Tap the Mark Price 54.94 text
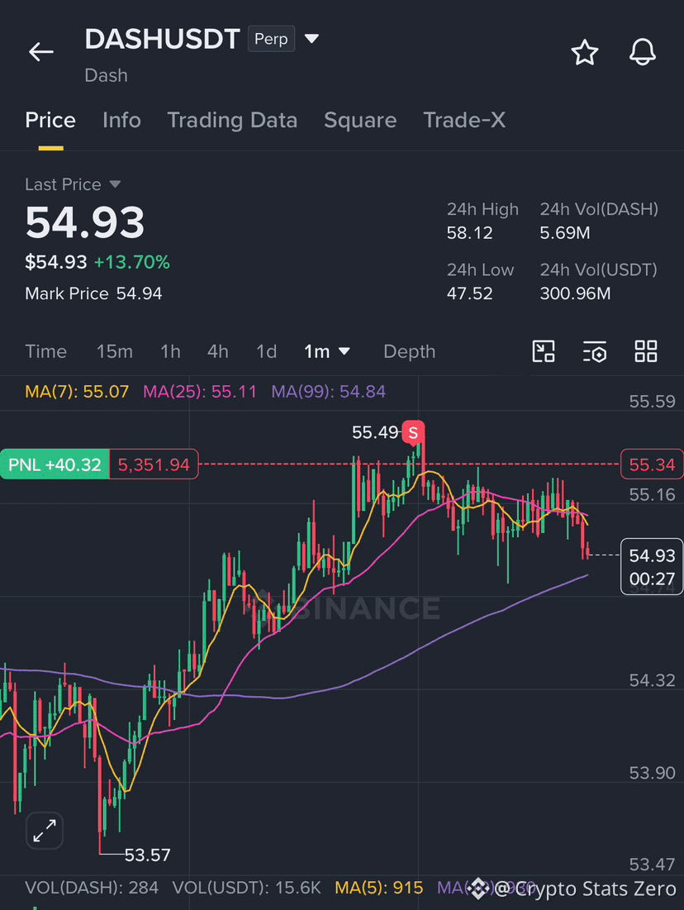Viewport: 684px width, 910px height. [93, 293]
